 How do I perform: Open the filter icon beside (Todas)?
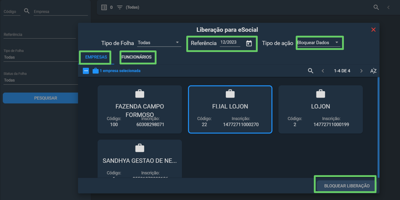120,8
